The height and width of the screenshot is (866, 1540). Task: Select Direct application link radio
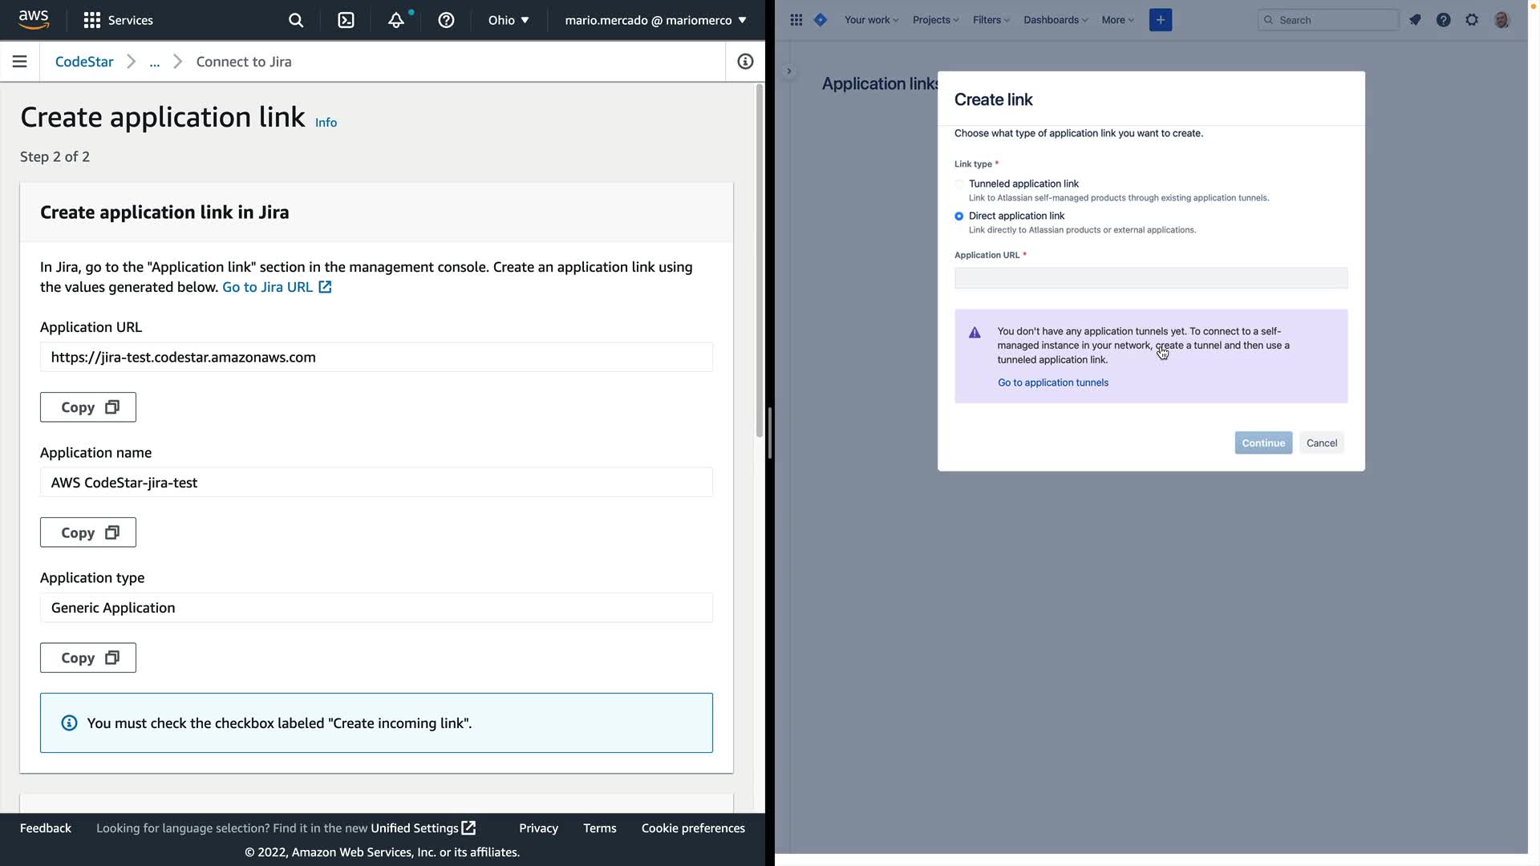click(x=959, y=216)
